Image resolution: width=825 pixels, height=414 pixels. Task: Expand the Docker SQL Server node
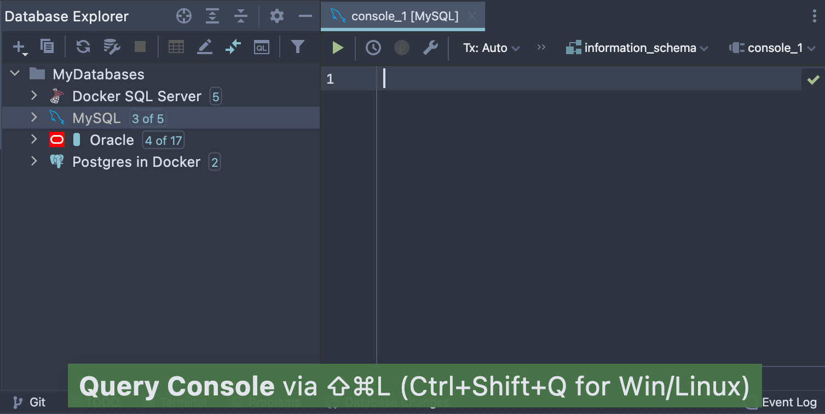(x=34, y=96)
